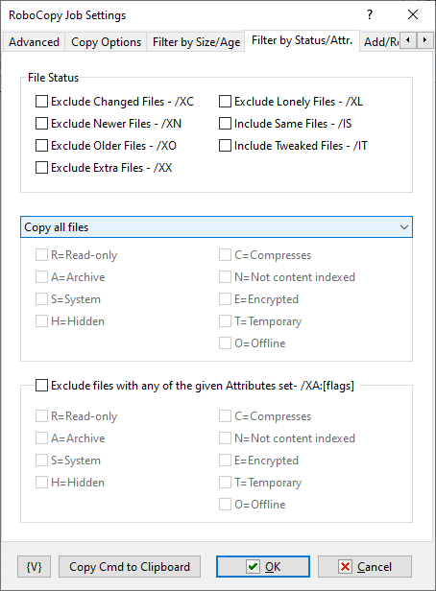Enable Exclude files with given Attributes /XA checkbox
This screenshot has width=436, height=591.
[x=41, y=386]
